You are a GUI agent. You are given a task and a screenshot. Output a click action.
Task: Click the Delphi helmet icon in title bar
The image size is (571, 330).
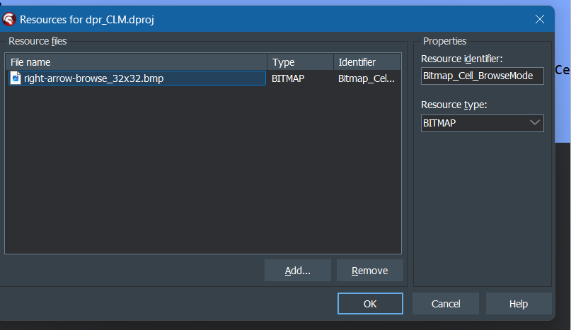(x=8, y=19)
